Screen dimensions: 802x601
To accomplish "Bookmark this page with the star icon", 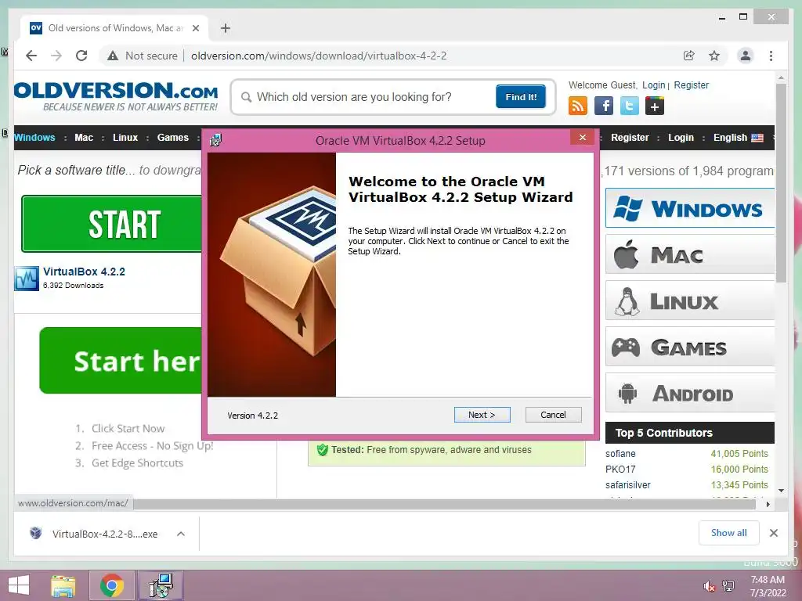I will (x=714, y=56).
